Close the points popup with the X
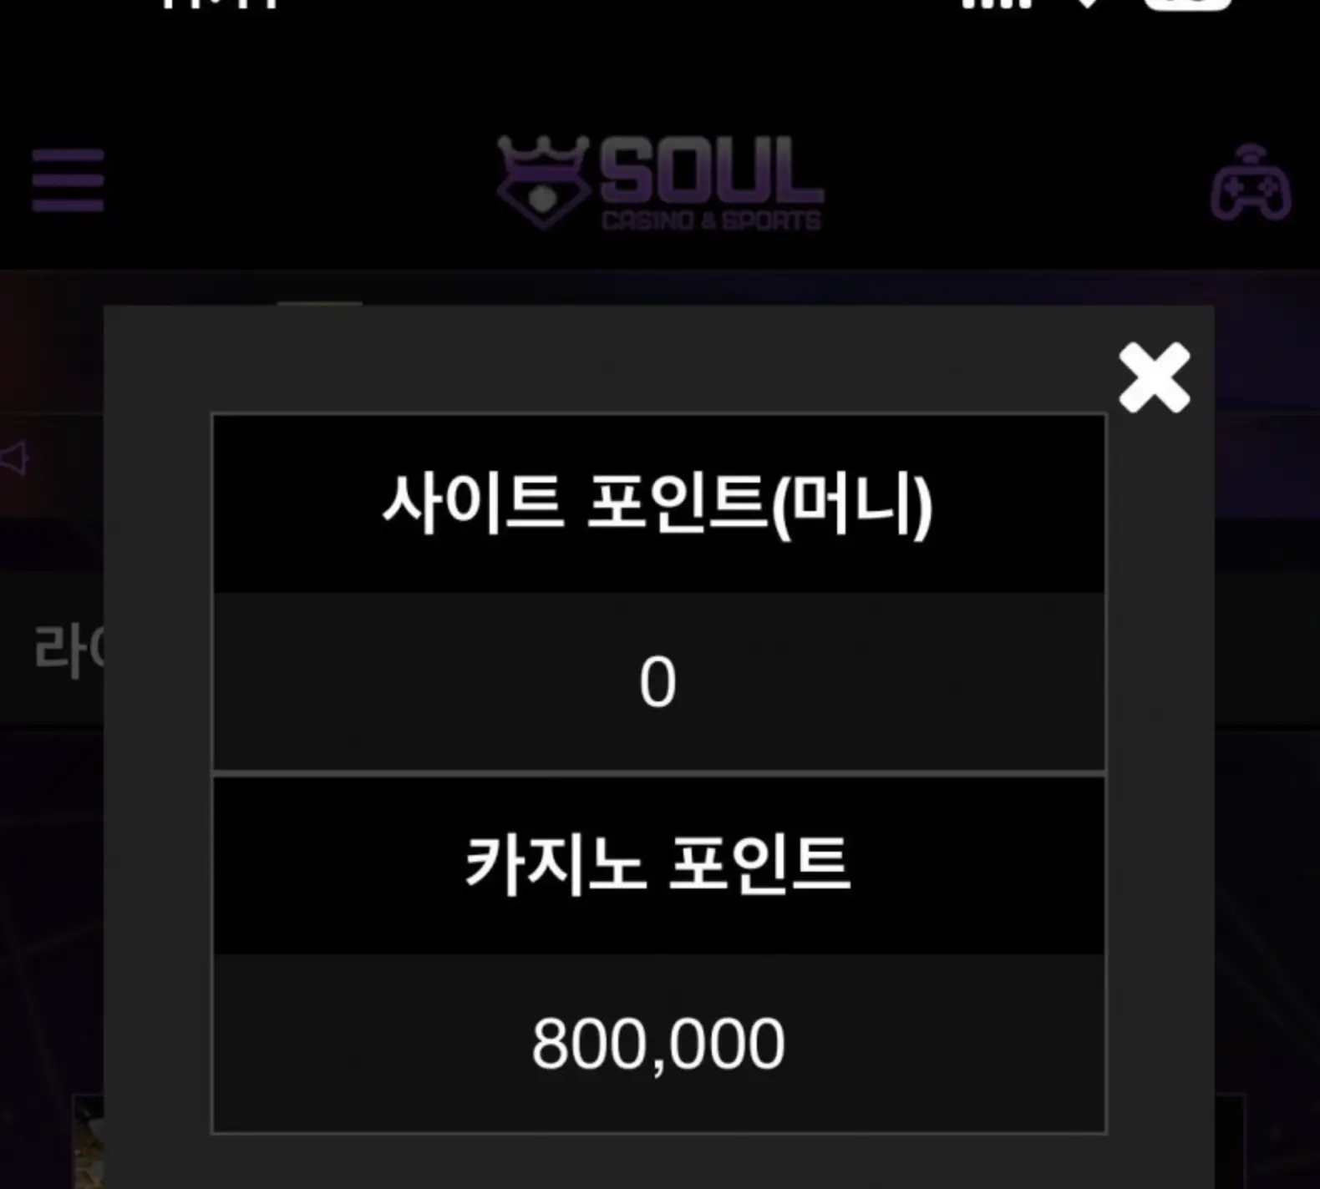The height and width of the screenshot is (1189, 1320). coord(1155,377)
